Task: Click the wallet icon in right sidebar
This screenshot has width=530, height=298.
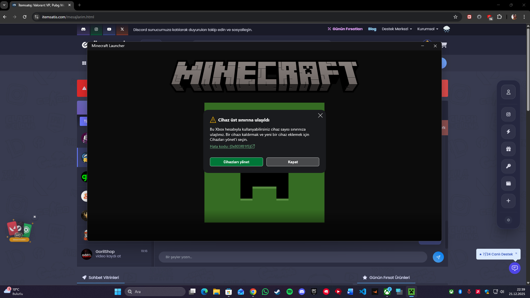Action: pyautogui.click(x=508, y=183)
